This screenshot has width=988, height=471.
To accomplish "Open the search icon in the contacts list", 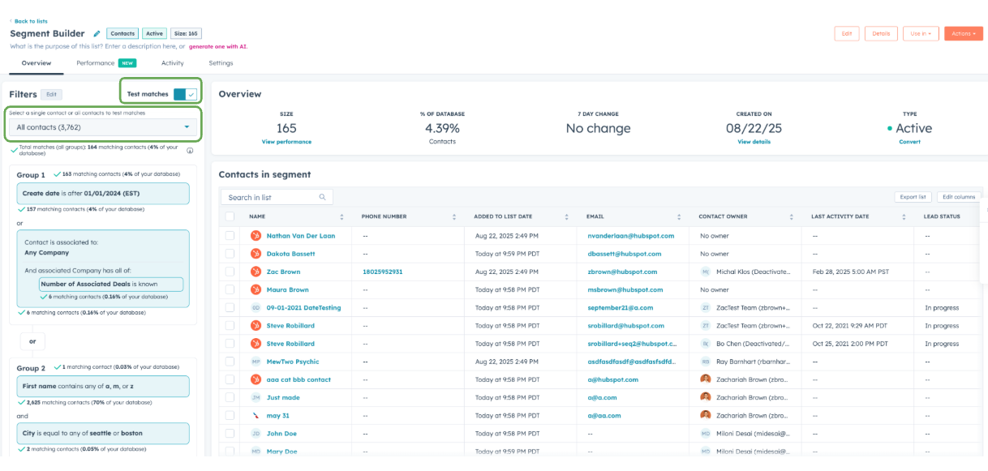I will [322, 197].
